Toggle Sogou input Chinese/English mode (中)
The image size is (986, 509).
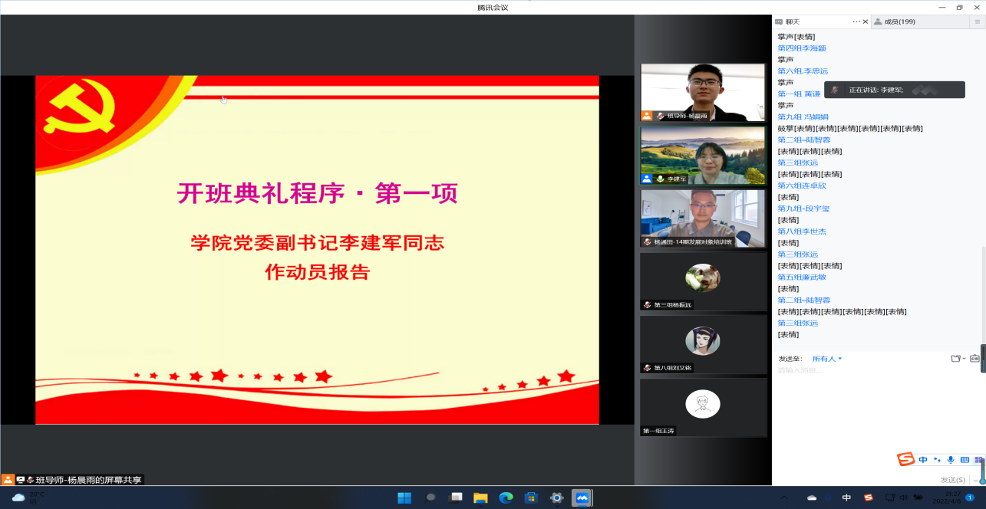923,460
